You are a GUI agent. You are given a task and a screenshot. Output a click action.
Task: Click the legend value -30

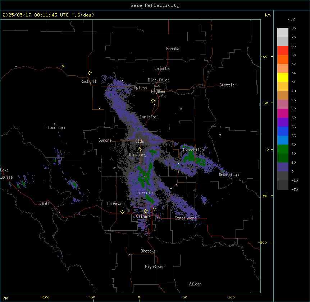coord(295,189)
